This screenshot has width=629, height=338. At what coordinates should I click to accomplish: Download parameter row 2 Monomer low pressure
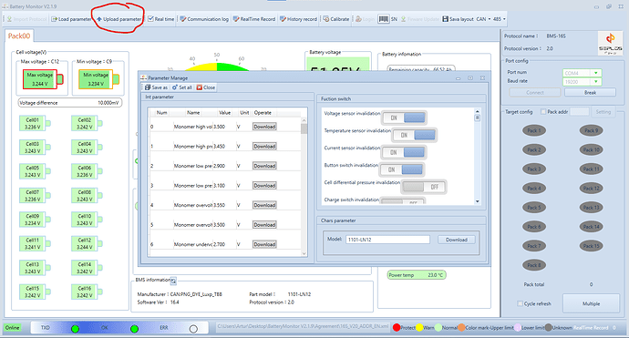click(264, 166)
